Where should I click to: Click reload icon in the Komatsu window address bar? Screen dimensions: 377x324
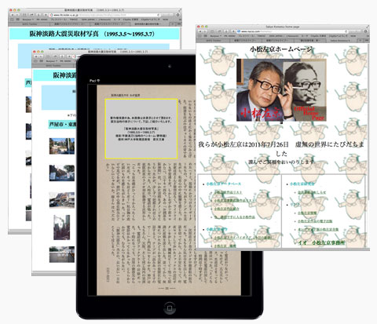click(346, 31)
